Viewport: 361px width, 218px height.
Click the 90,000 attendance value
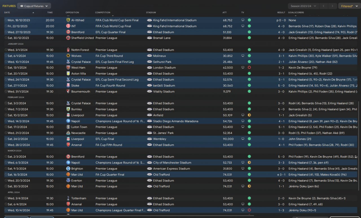tap(228, 139)
